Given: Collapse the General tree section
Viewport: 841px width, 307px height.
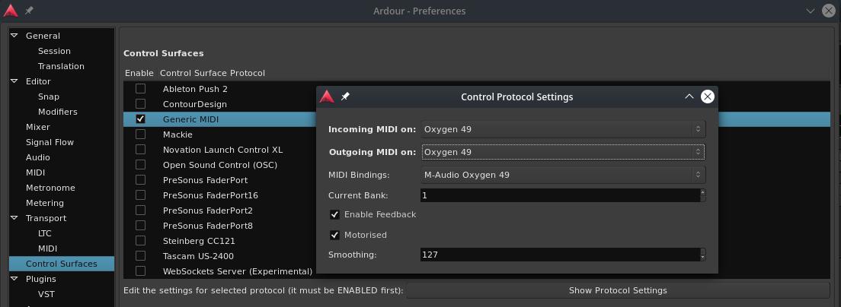Looking at the screenshot, I should pyautogui.click(x=14, y=36).
